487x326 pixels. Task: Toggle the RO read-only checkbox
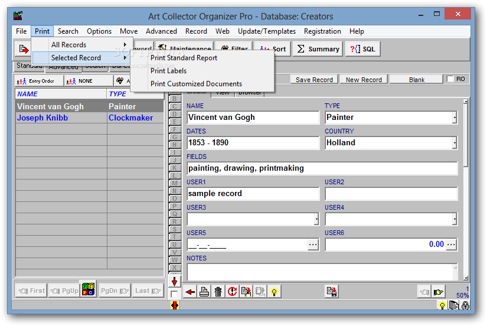click(450, 79)
